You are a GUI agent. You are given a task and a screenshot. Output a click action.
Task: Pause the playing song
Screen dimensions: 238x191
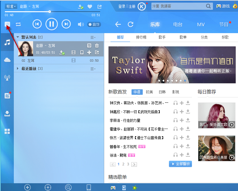click(52, 24)
